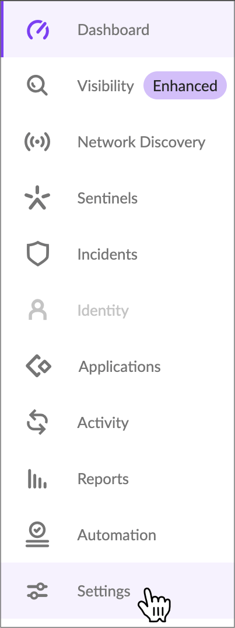Open the Settings menu label

coord(104,591)
